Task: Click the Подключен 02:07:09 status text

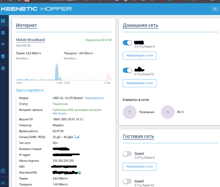Action: 98,40
